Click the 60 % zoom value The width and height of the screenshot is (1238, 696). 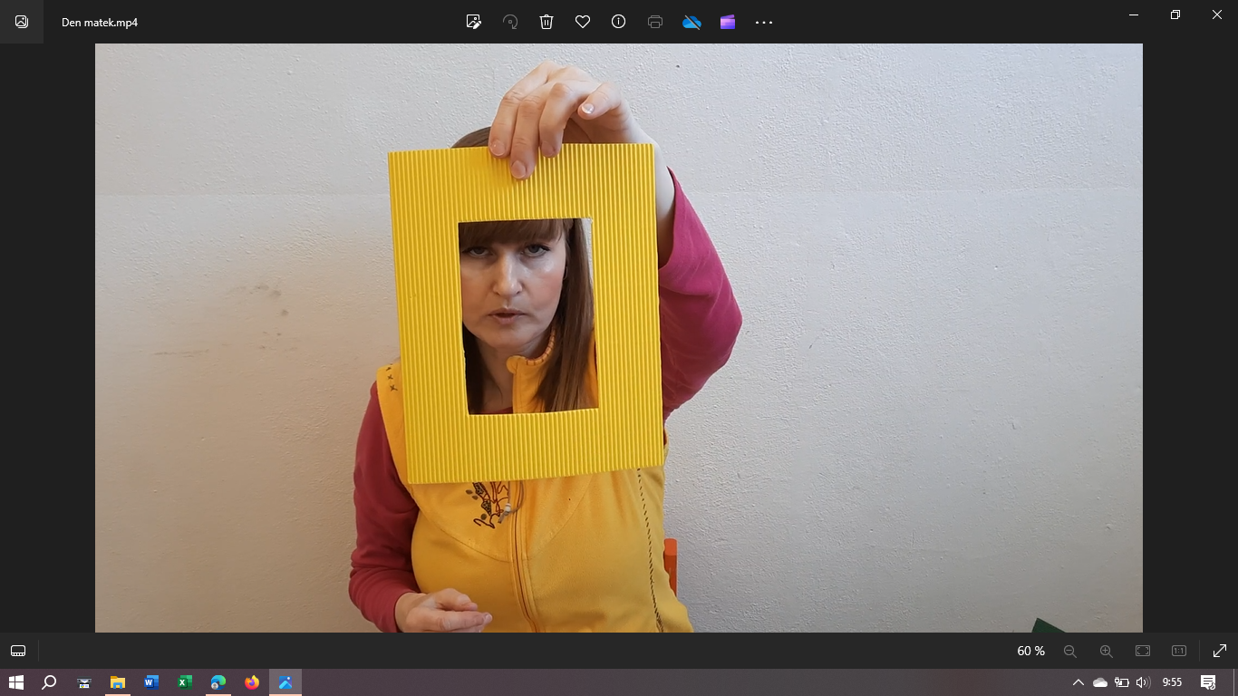tap(1031, 651)
